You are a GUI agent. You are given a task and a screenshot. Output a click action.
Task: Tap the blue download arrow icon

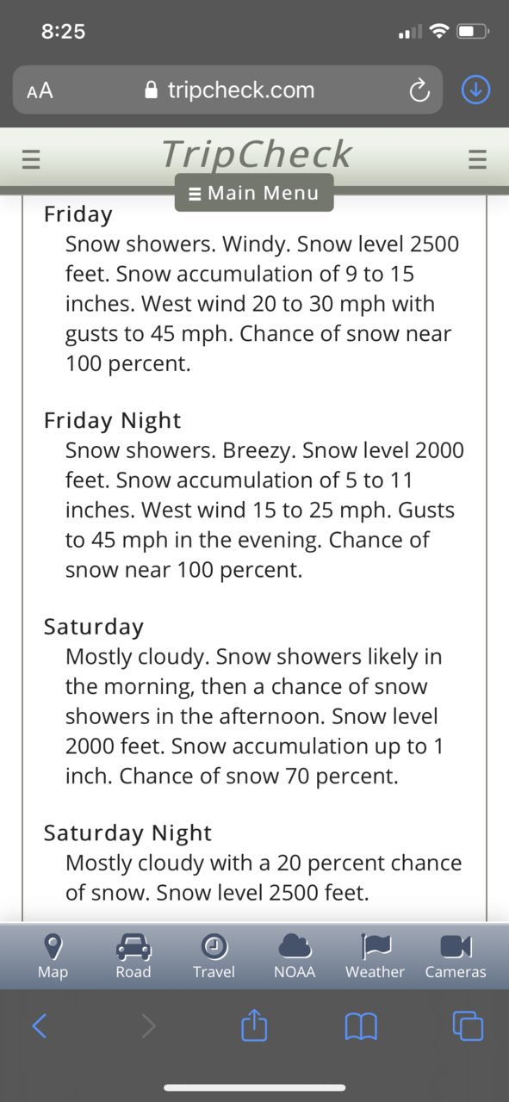[x=476, y=90]
